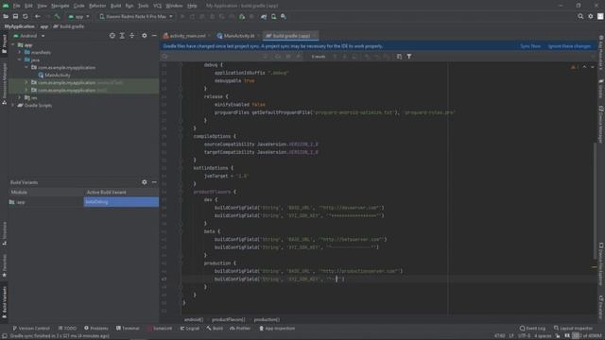Collapse the java folder node
605x340 pixels.
pos(20,60)
